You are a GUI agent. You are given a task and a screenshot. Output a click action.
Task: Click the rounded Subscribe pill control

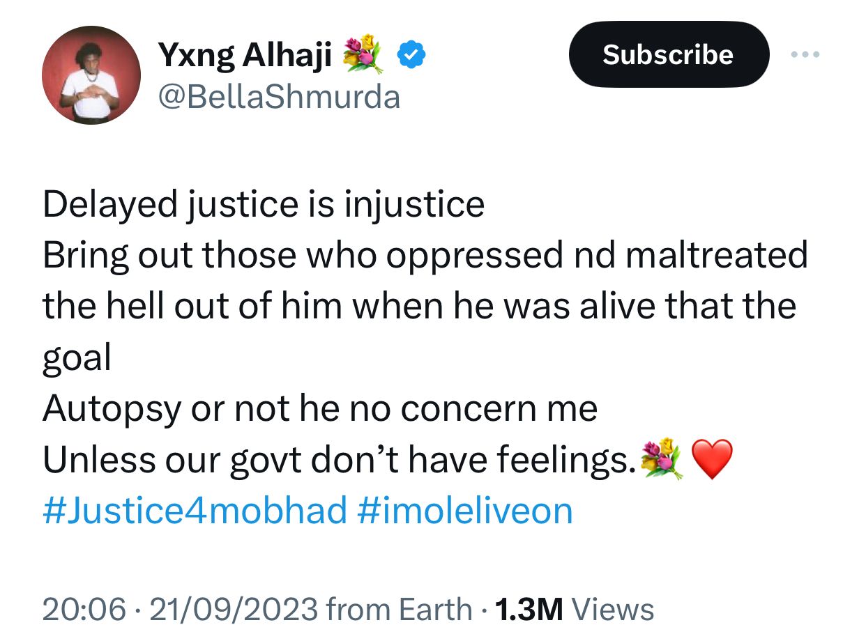point(668,54)
